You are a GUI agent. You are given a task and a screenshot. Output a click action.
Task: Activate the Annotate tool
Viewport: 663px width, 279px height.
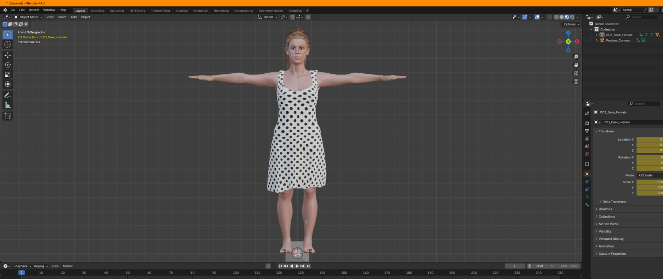coord(8,95)
